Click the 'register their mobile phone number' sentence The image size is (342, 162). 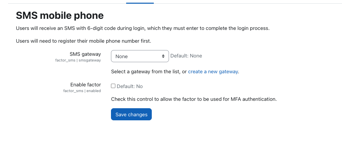point(84,41)
